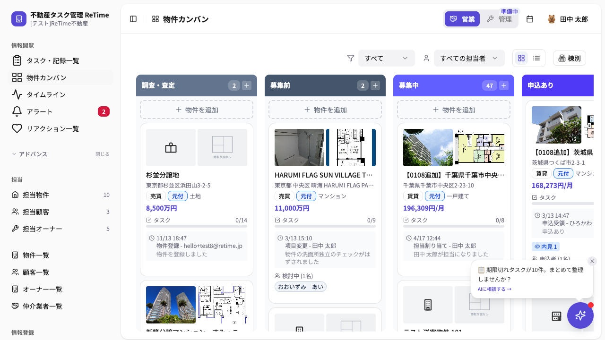
Task: Open リアクション一覧
Action: click(60, 128)
